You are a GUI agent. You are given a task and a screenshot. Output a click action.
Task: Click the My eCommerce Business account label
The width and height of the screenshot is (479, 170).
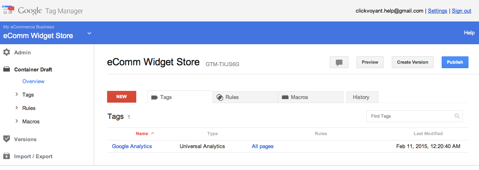29,27
